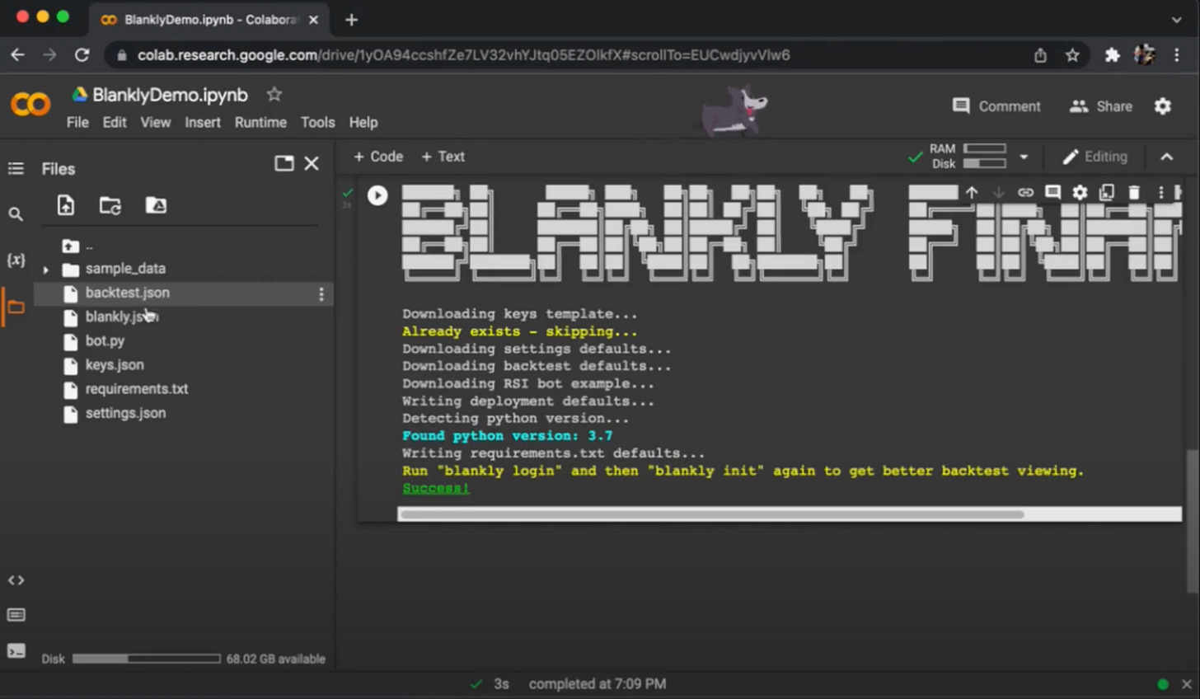Open the command palette icon
This screenshot has width=1200, height=699.
tap(16, 615)
